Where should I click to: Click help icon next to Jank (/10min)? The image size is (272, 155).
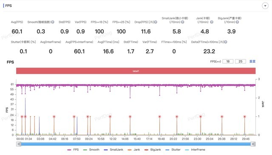212,22
